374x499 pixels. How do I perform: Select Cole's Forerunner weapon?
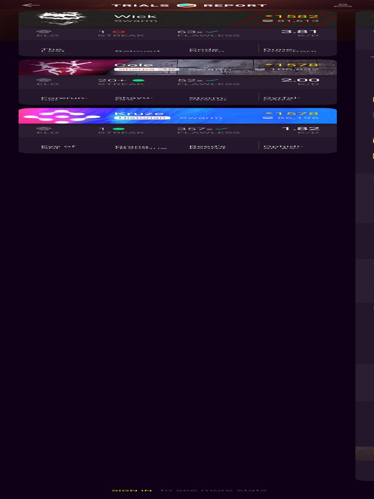coord(64,98)
